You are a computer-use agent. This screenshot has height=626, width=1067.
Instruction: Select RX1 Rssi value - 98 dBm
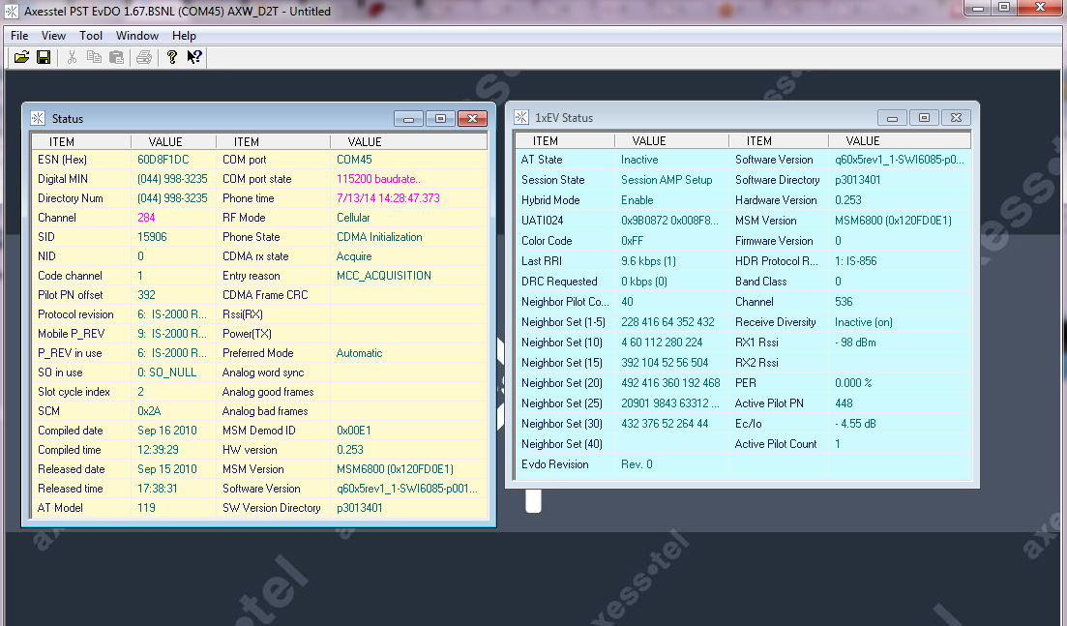[x=855, y=343]
